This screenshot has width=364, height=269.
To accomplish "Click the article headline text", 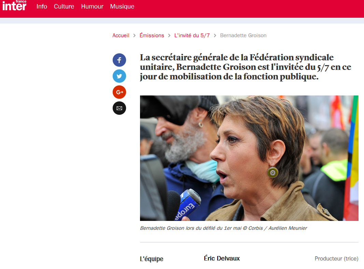I will (246, 67).
